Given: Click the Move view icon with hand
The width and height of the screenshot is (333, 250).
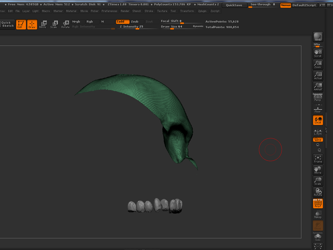Looking at the screenshot, I should [318, 170].
